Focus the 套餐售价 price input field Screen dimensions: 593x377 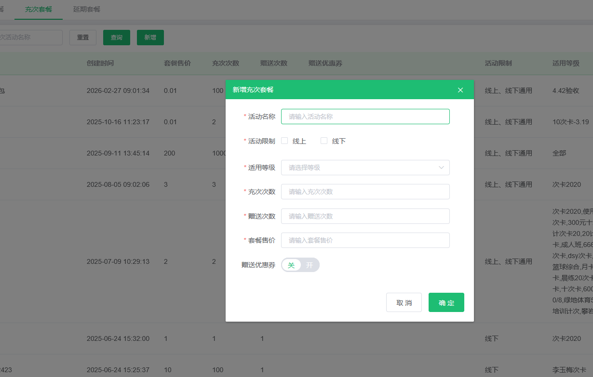point(365,240)
